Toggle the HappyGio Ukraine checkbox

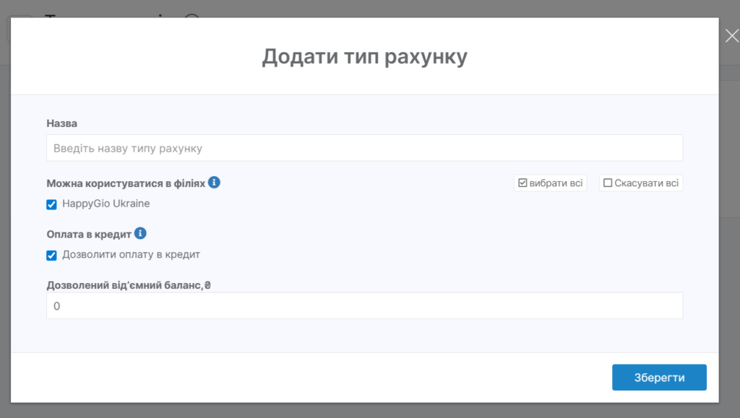coord(51,204)
